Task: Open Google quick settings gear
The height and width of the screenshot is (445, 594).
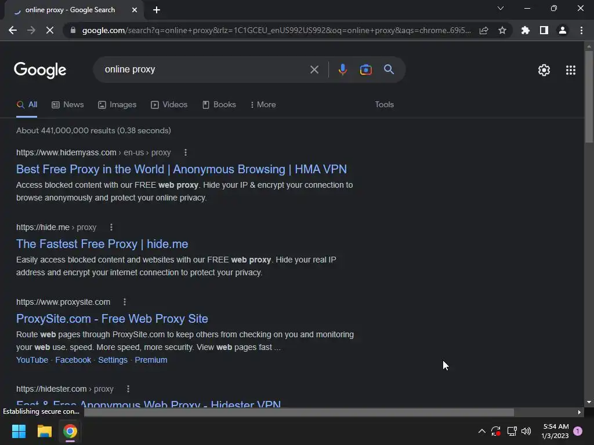Action: [544, 70]
